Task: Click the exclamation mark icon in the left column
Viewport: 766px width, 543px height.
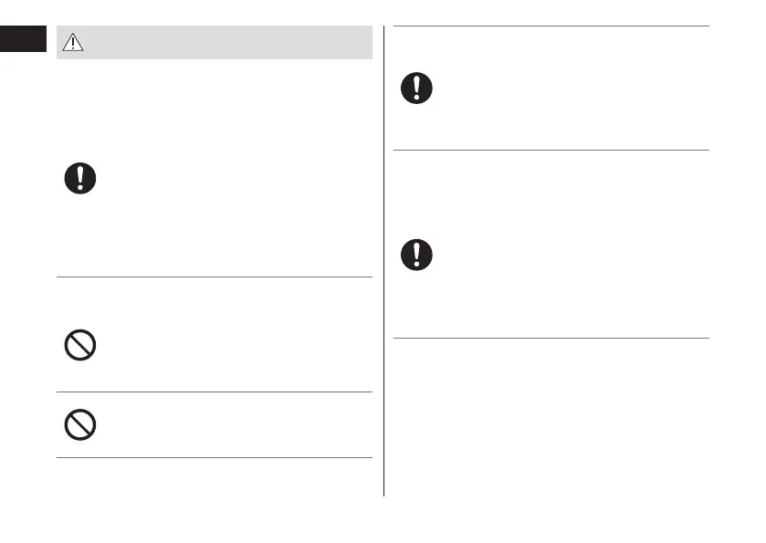Action: [x=80, y=178]
